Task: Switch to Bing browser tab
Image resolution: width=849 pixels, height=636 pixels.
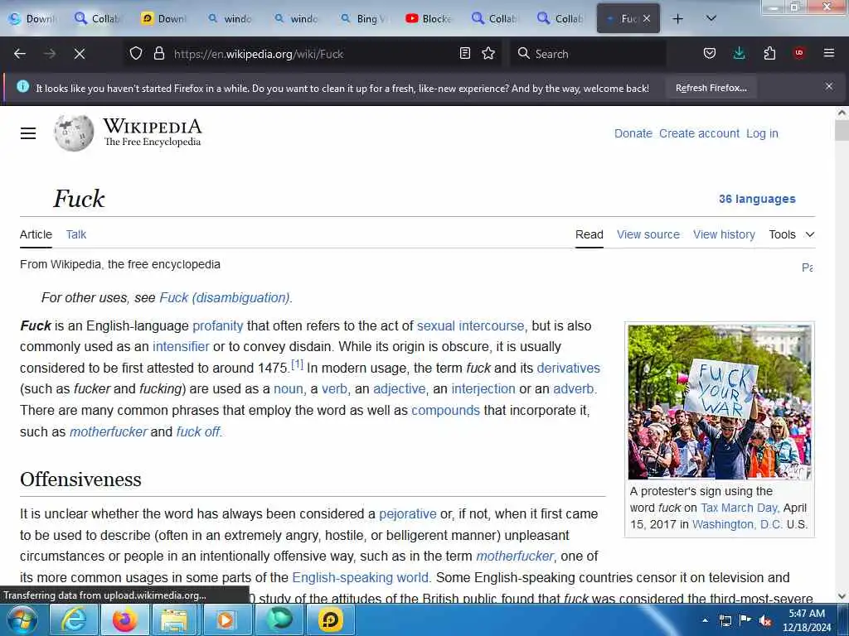Action: [x=363, y=19]
